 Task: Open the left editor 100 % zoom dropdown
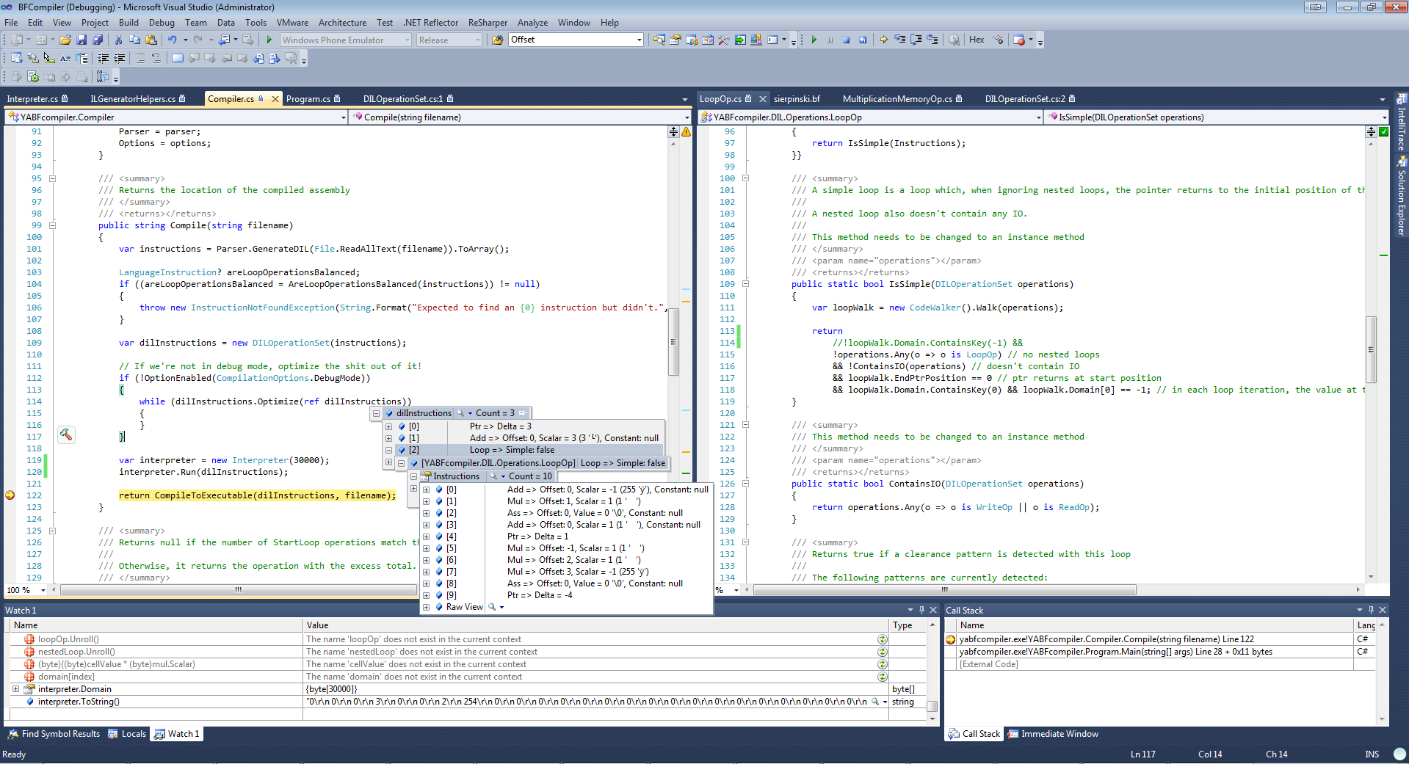43,590
